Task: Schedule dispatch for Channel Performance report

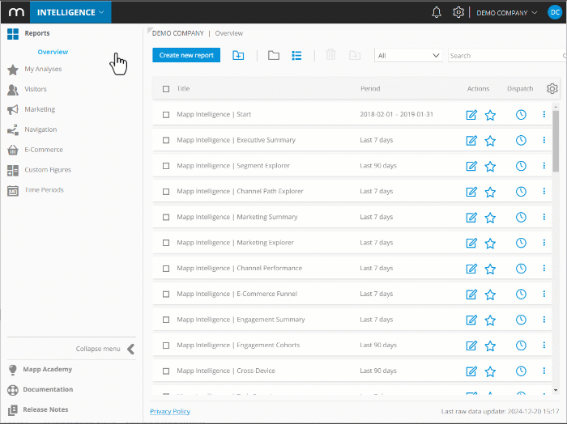Action: (x=521, y=269)
